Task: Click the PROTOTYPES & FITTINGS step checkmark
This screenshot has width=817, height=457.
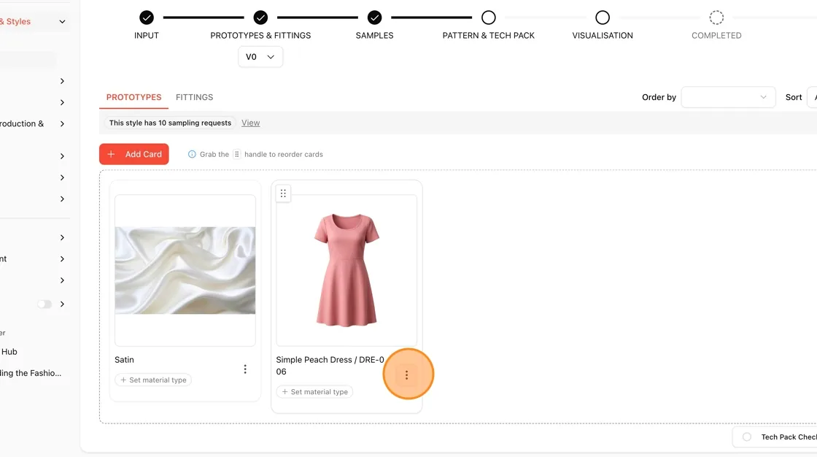Action: [x=260, y=18]
